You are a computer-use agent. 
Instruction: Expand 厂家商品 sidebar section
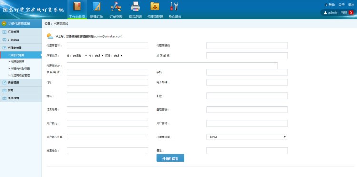tap(21, 40)
